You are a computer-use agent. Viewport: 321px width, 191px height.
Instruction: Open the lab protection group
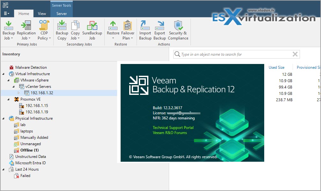tap(23, 124)
